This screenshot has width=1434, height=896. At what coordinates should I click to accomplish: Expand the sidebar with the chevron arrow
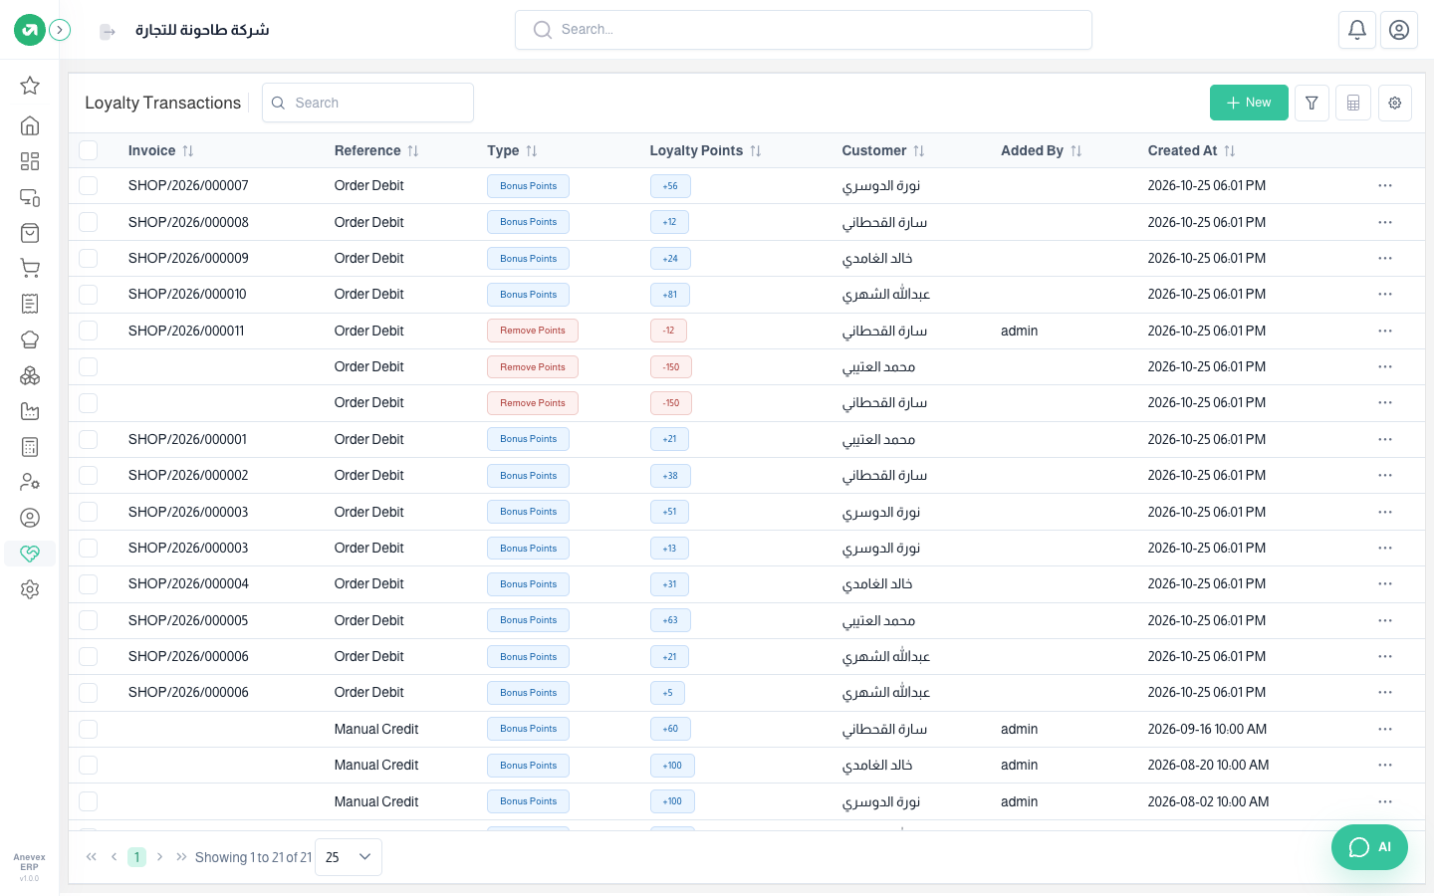[x=60, y=30]
